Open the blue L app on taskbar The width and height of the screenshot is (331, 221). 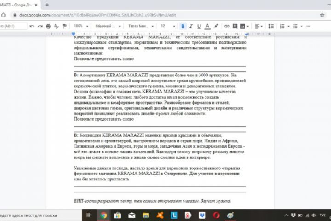tap(174, 215)
